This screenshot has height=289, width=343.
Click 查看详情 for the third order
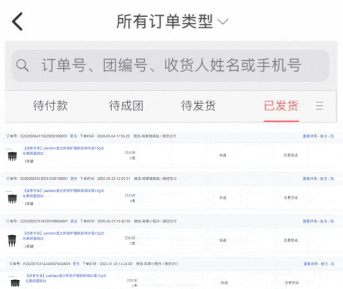(310, 221)
